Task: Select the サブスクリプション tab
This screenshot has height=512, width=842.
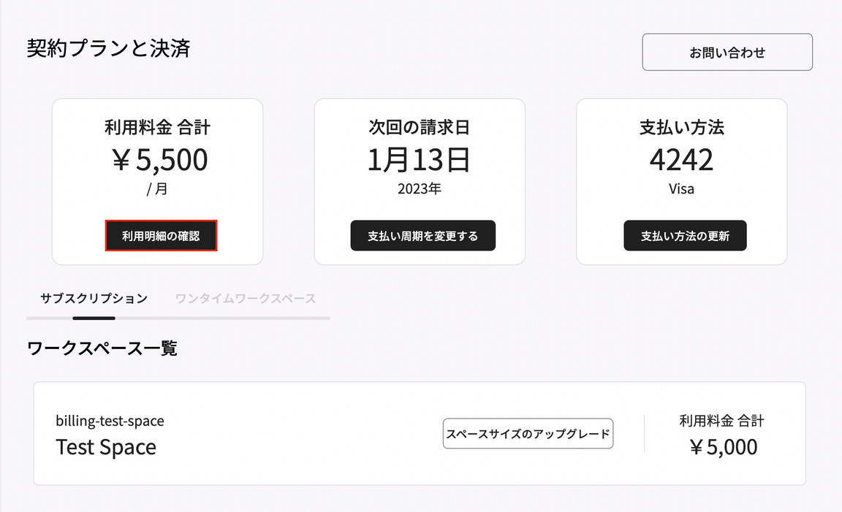Action: point(94,299)
